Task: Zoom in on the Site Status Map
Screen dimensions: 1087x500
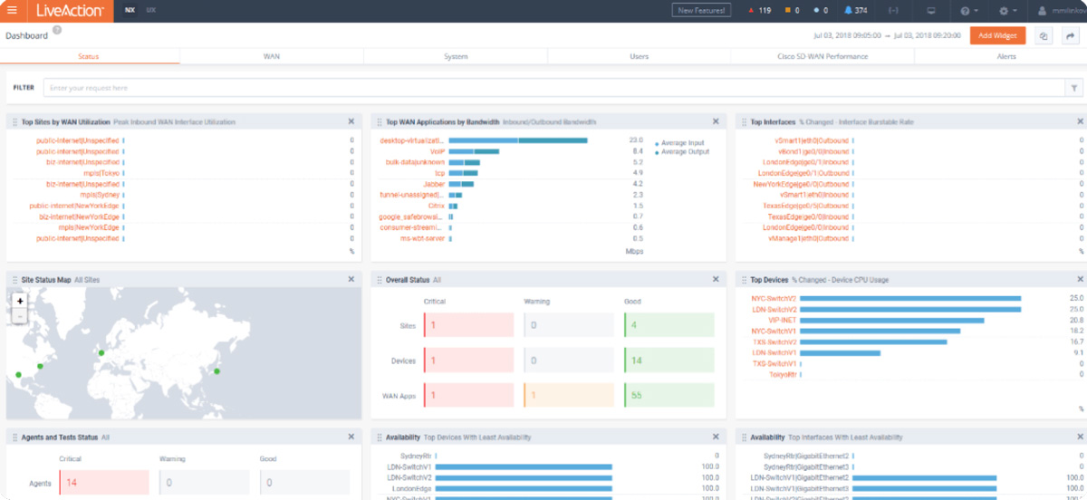Action: (x=20, y=301)
